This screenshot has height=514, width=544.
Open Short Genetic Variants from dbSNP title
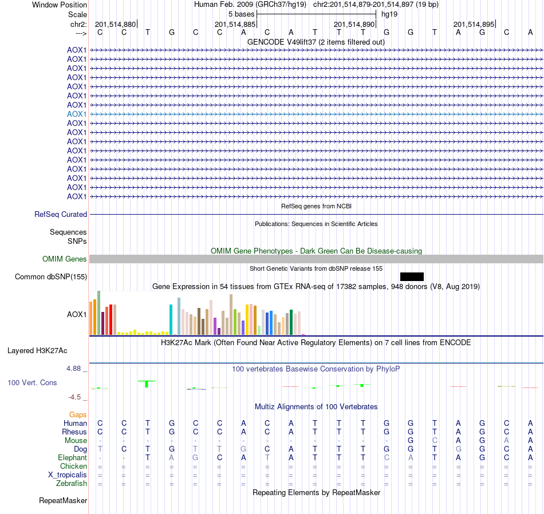coord(316,268)
